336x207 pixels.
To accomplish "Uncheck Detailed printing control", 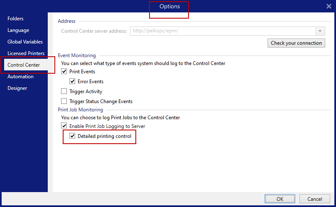I will [x=72, y=136].
